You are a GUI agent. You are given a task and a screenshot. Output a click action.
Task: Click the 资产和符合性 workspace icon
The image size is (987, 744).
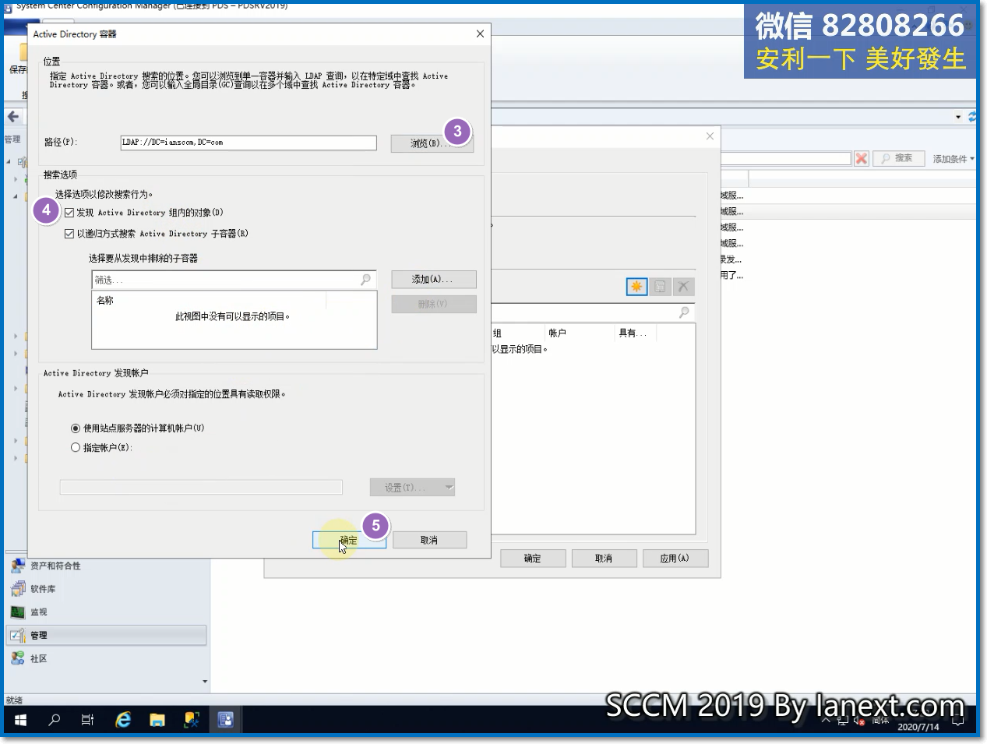pyautogui.click(x=18, y=566)
